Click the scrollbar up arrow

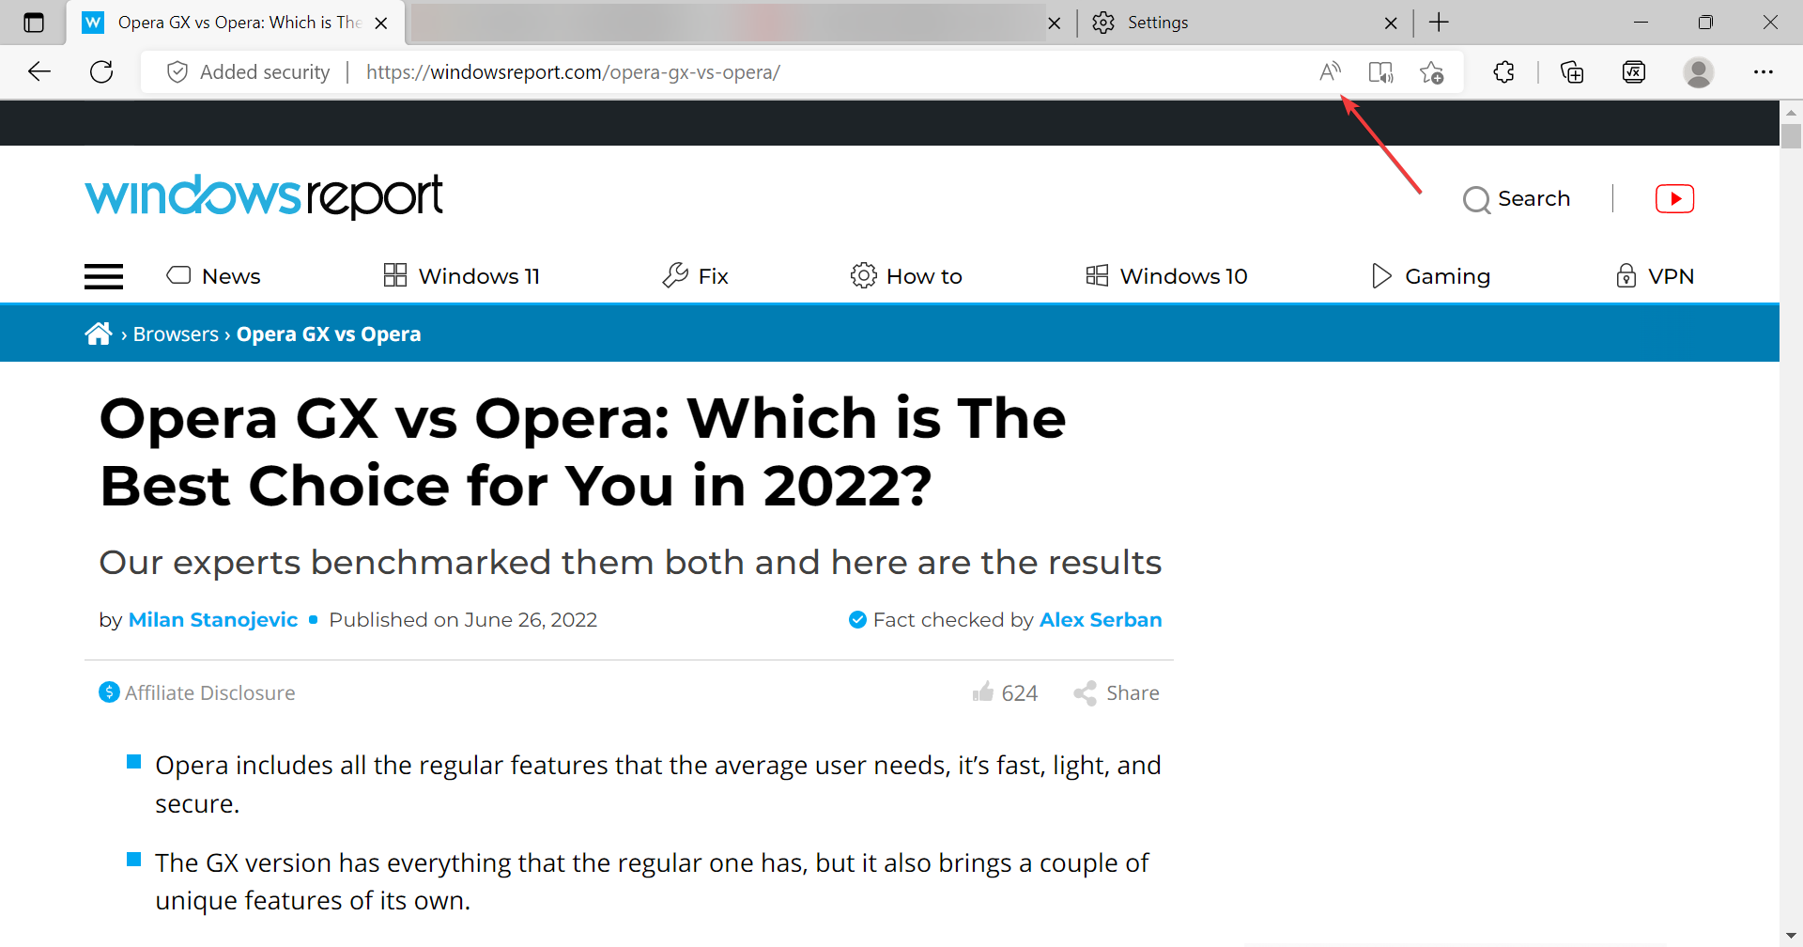click(1791, 112)
